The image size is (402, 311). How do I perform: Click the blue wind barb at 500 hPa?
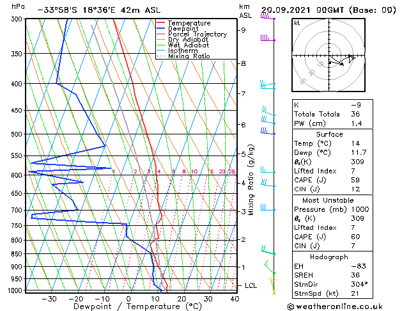coord(268,131)
